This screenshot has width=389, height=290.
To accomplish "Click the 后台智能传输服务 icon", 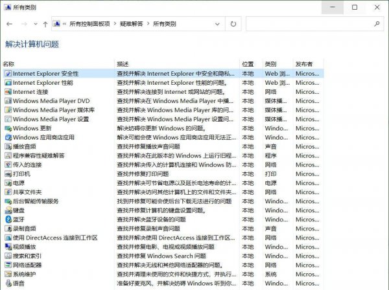I will [8, 201].
